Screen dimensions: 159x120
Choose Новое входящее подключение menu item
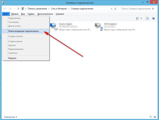(26, 31)
